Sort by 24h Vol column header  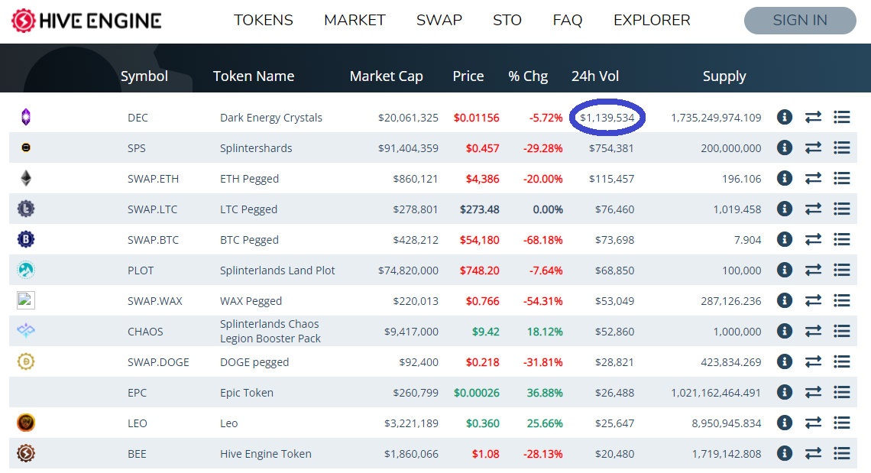595,76
